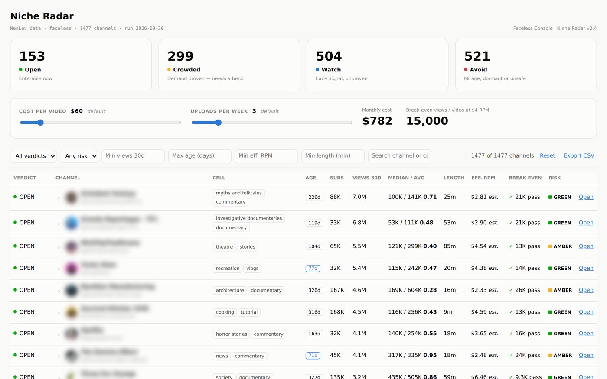
Task: Expand the theatre stories row chevron
Action: coord(59,247)
